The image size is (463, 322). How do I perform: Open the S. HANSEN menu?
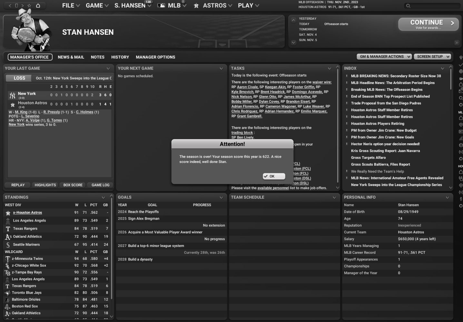[x=133, y=5]
